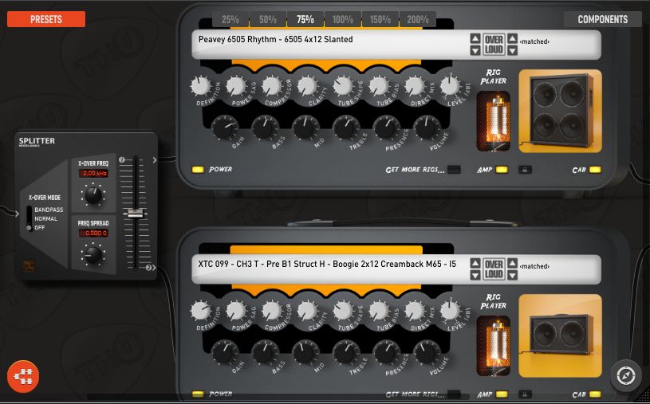Click the compass navigator button

(x=626, y=376)
